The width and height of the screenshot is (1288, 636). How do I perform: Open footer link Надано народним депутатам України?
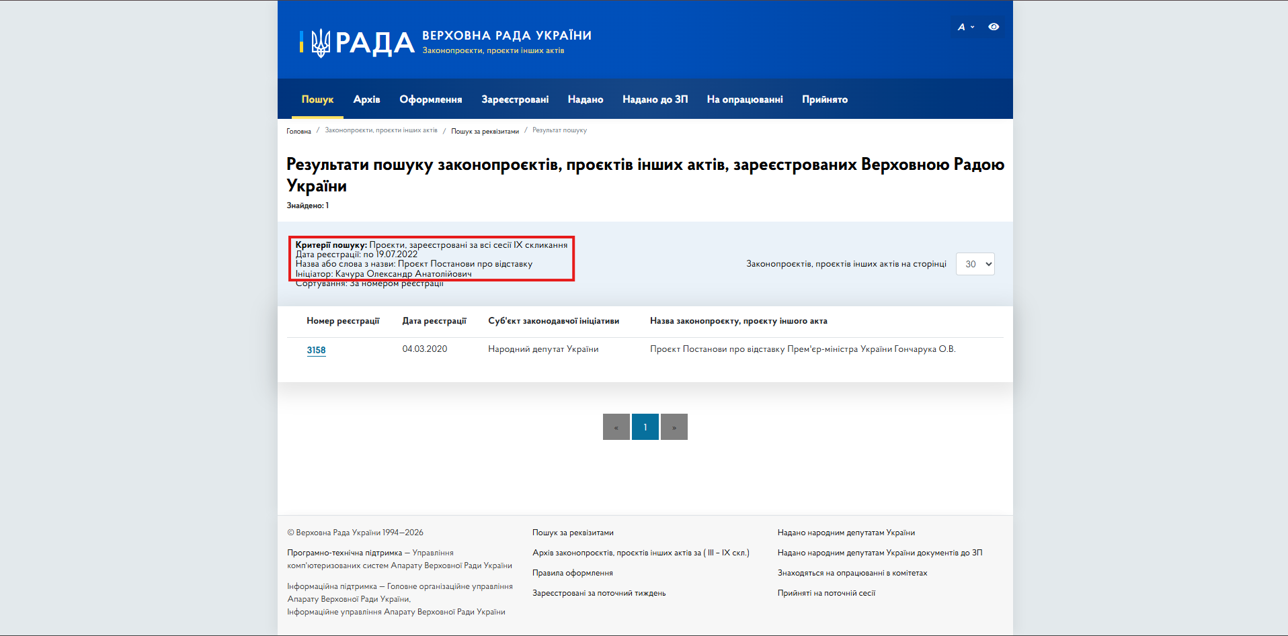click(x=846, y=533)
